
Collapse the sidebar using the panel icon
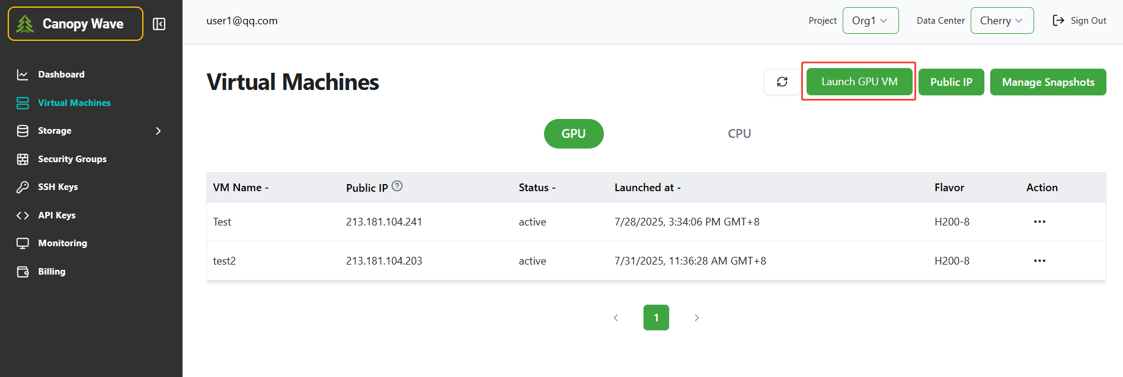(159, 24)
